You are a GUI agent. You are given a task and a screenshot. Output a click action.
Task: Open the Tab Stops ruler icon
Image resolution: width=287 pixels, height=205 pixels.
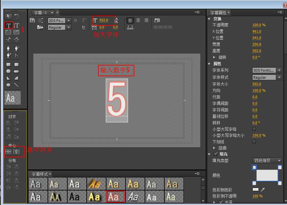(x=130, y=27)
